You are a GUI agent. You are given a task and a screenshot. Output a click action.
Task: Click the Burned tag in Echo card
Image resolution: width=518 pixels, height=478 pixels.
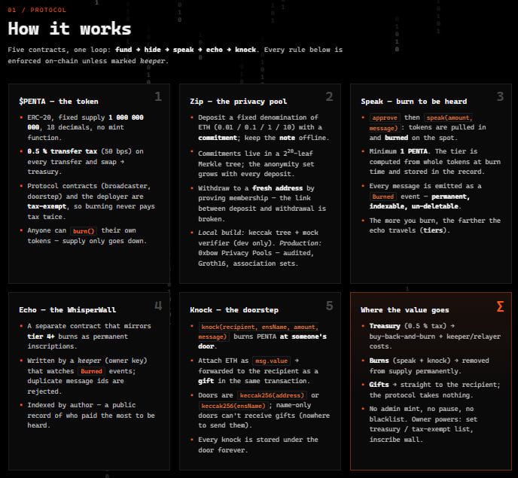(92, 371)
